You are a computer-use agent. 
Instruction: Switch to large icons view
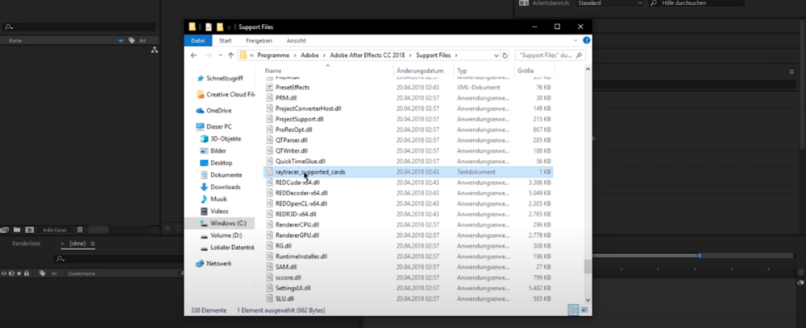coord(584,310)
